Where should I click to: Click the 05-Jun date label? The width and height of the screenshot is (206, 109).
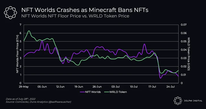point(42,87)
